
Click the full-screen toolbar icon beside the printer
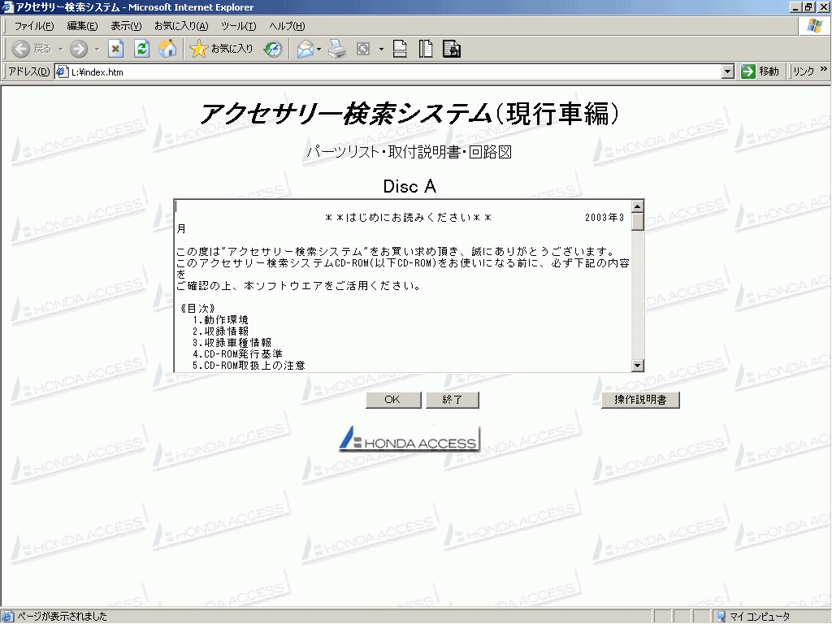[x=363, y=49]
